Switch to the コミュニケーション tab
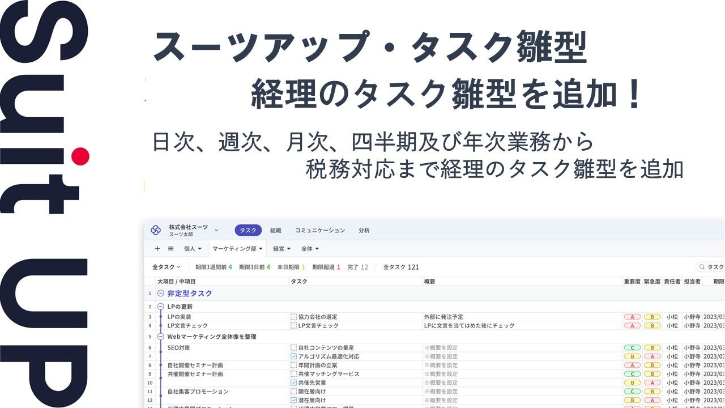The image size is (725, 408). (x=320, y=230)
